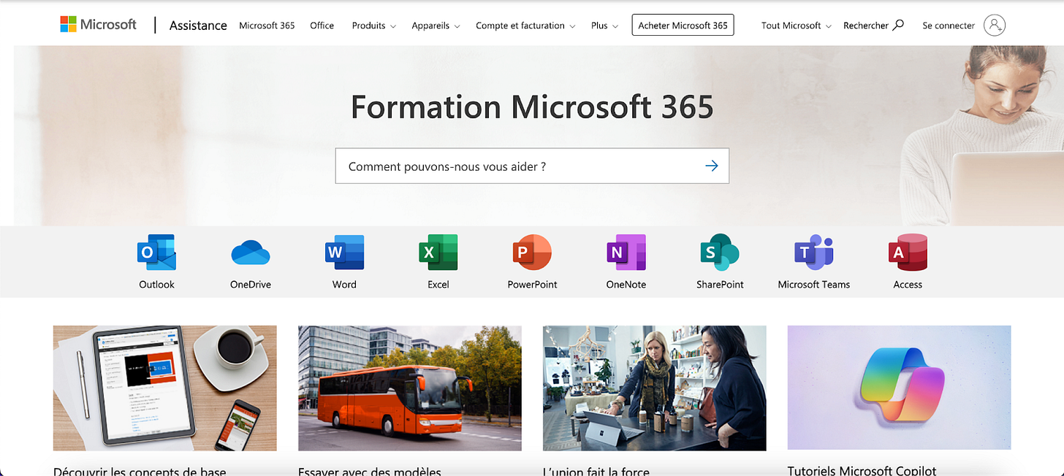This screenshot has width=1064, height=476.
Task: Submit search with the arrow icon
Action: click(711, 166)
